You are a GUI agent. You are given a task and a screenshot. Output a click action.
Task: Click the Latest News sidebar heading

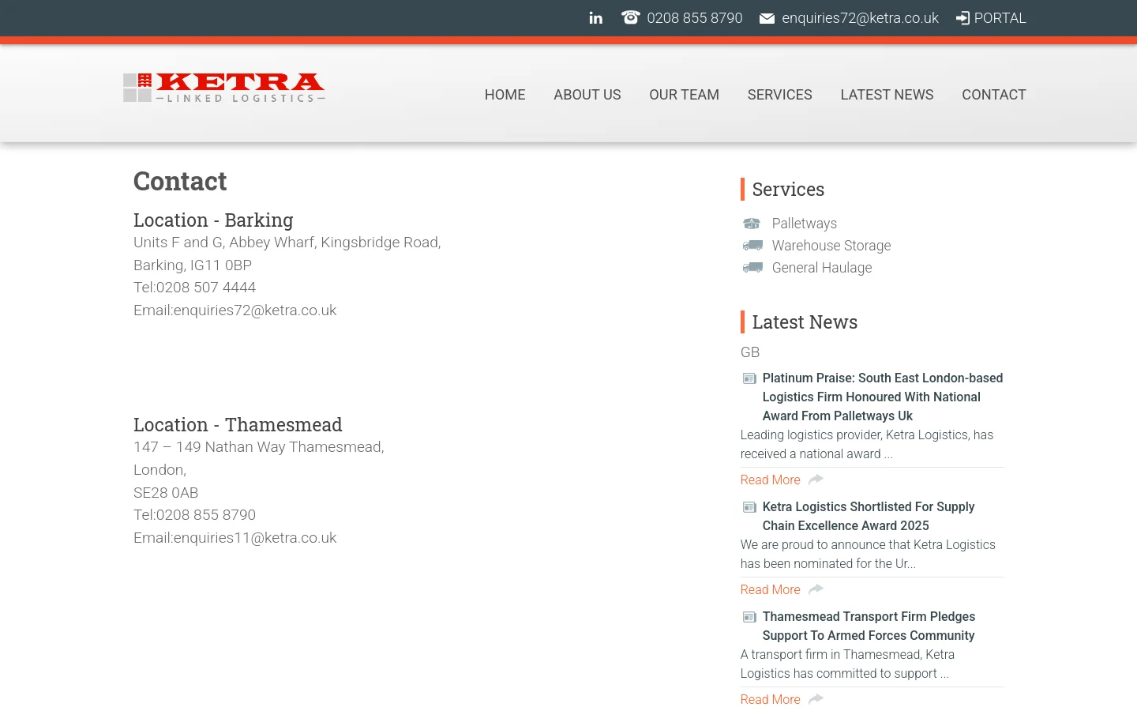point(805,322)
